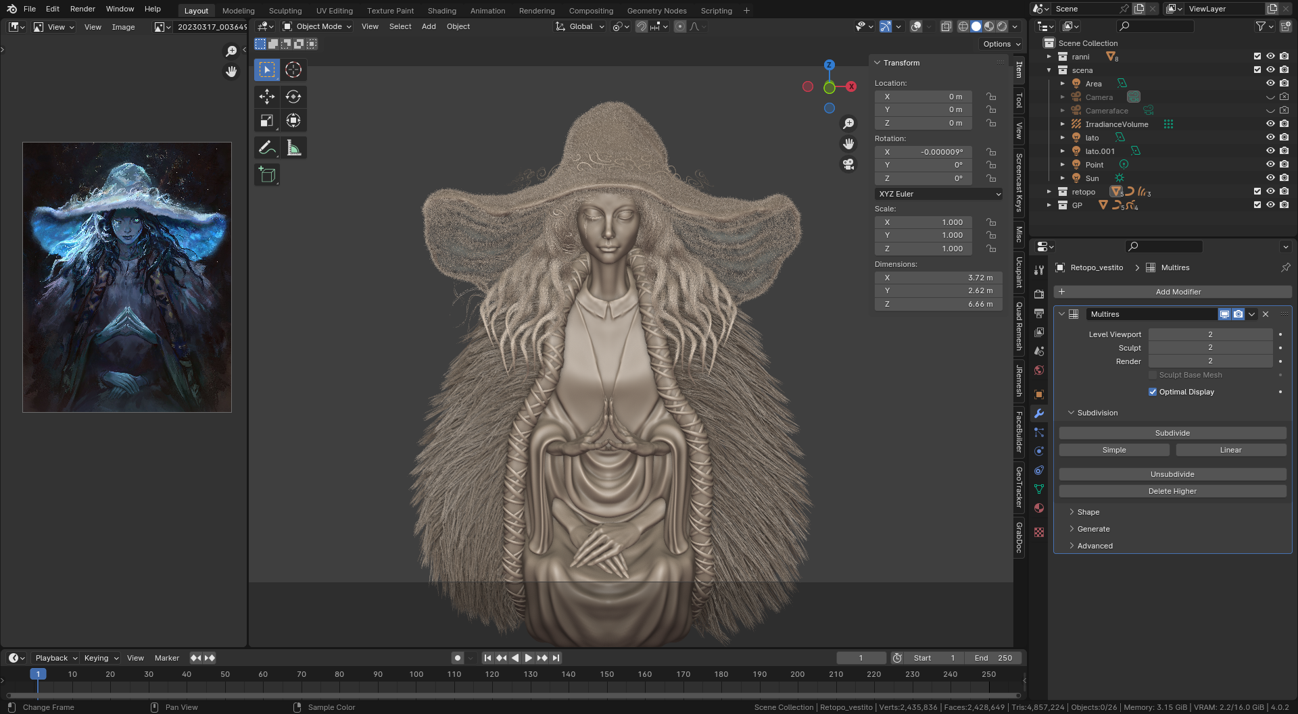Hide the Sun light in viewport
The width and height of the screenshot is (1298, 714).
point(1270,178)
